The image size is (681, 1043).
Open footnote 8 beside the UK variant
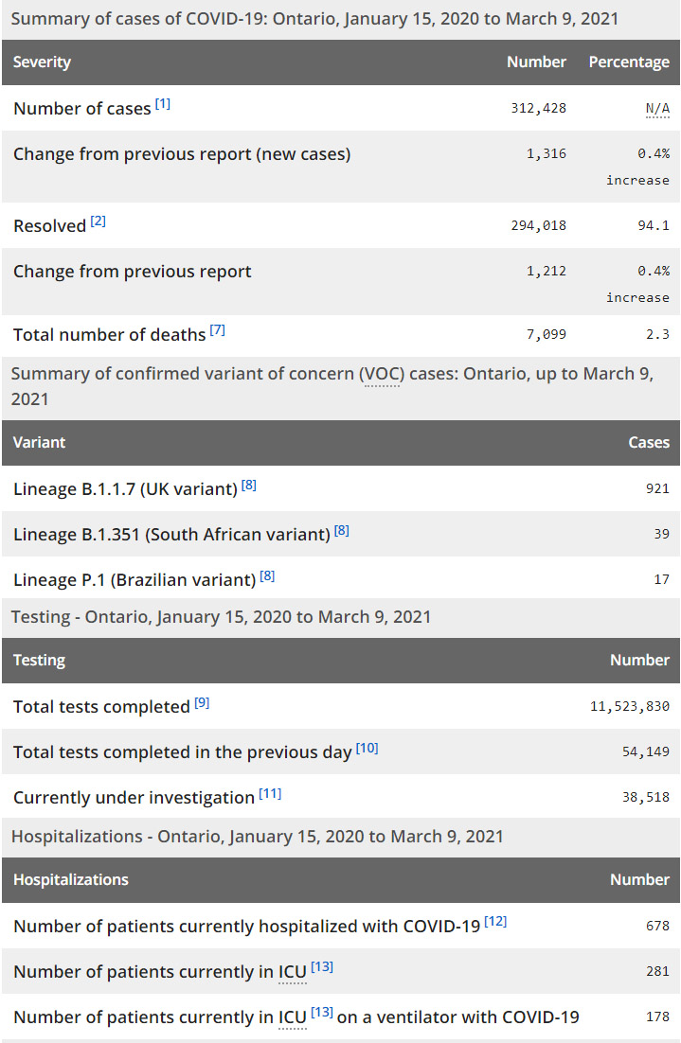pyautogui.click(x=249, y=485)
